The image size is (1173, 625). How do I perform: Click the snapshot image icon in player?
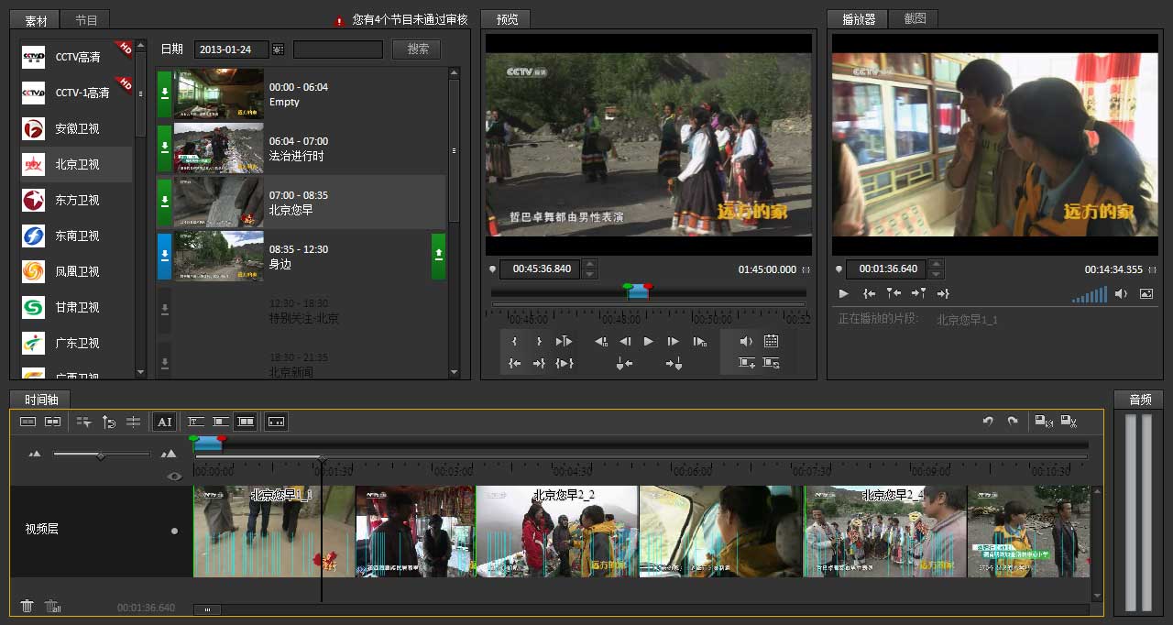click(x=1146, y=294)
